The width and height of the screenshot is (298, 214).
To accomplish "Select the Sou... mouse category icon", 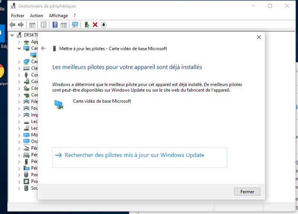I will (26, 188).
